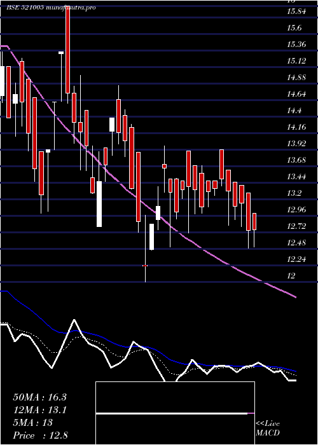The height and width of the screenshot is (445, 318).
Task: Click the 14.16 price level label
Action: (x=297, y=127)
